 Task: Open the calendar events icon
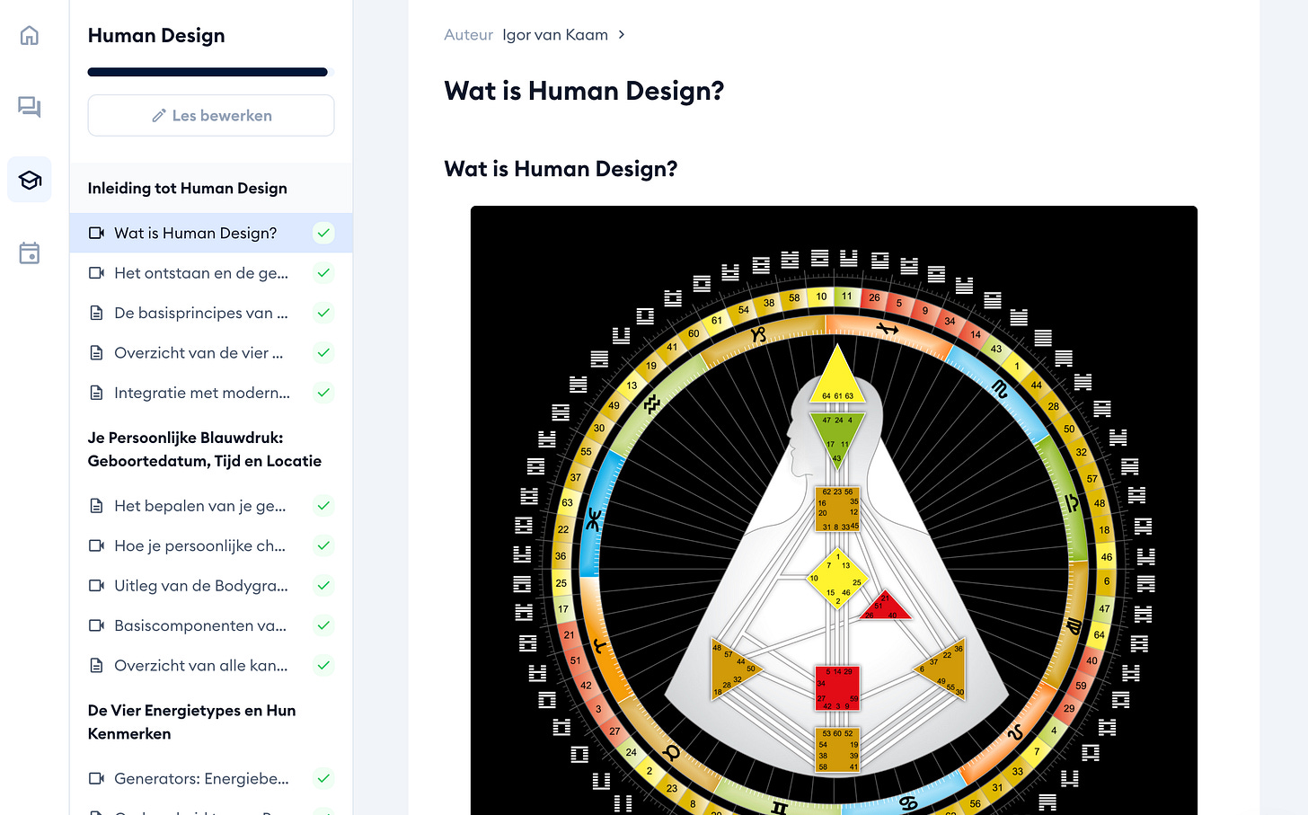pos(30,252)
